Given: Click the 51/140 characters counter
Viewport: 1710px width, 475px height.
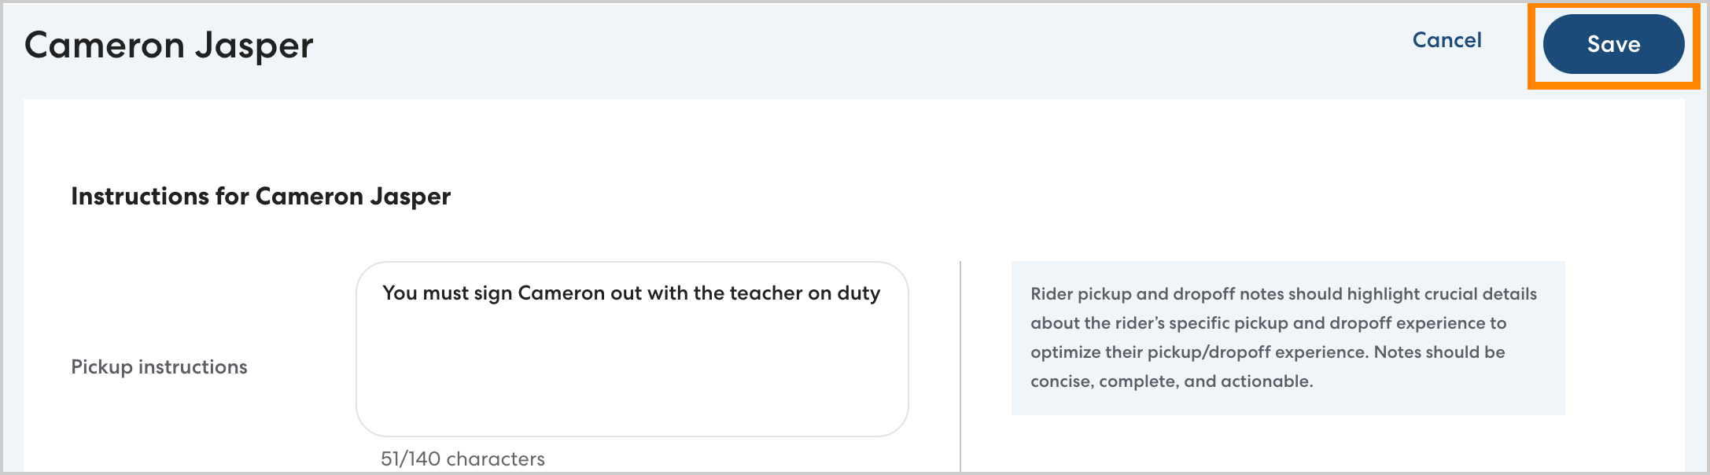Looking at the screenshot, I should click(x=463, y=458).
